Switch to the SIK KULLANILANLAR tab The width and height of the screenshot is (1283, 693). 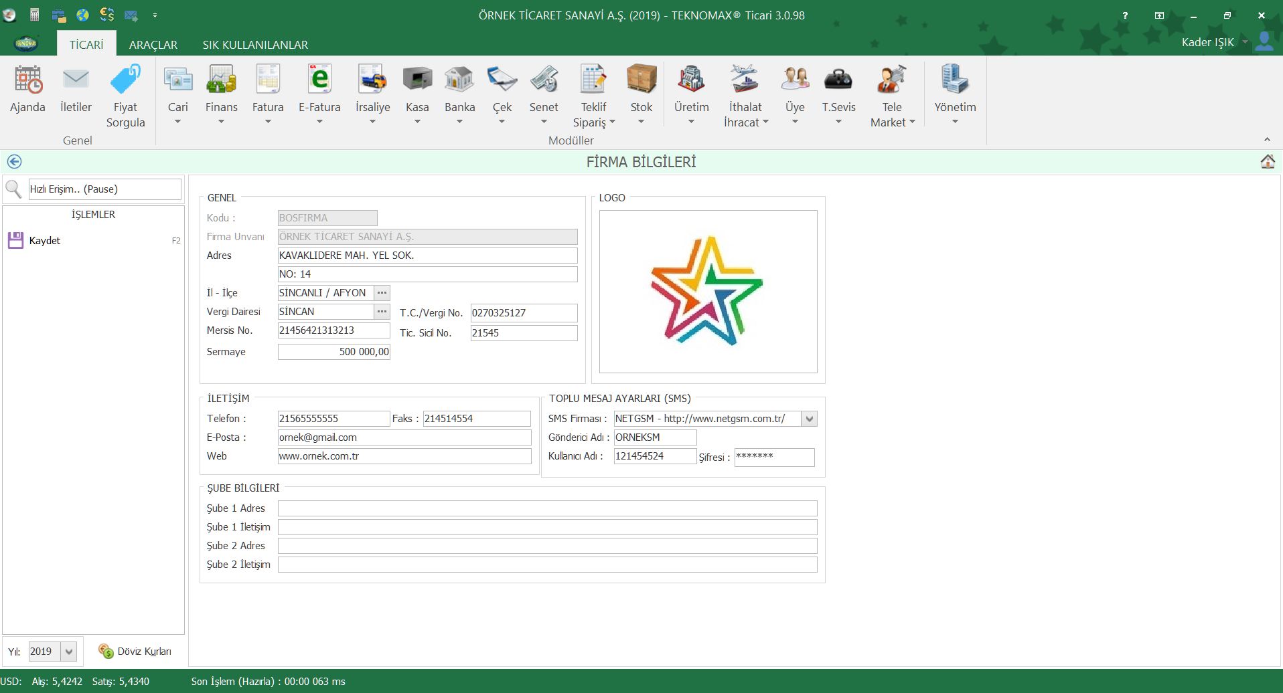point(255,45)
